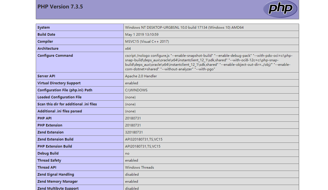Select the cscript configure command text
Image resolution: width=328 pixels, height=190 pixels.
pos(209,62)
